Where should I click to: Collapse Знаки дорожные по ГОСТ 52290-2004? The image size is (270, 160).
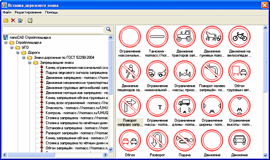click(x=24, y=58)
